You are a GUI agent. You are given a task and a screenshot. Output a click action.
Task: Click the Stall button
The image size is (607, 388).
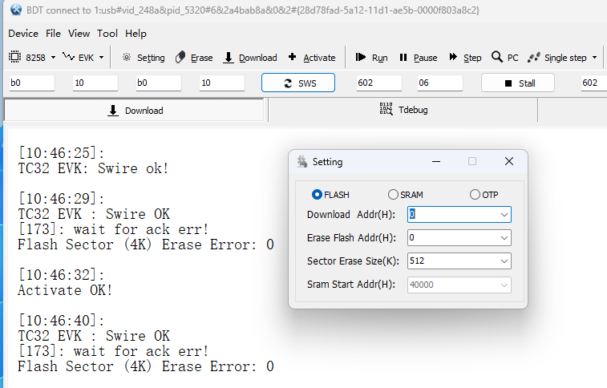coord(518,83)
